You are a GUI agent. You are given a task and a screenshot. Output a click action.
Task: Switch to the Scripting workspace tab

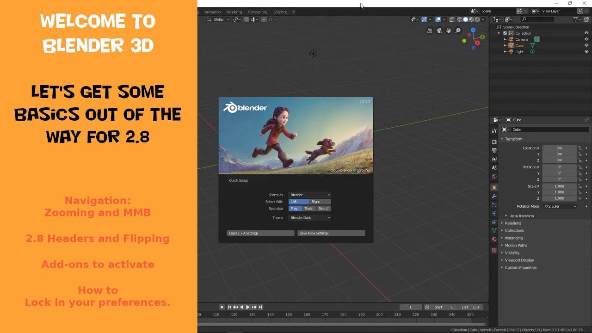point(280,12)
